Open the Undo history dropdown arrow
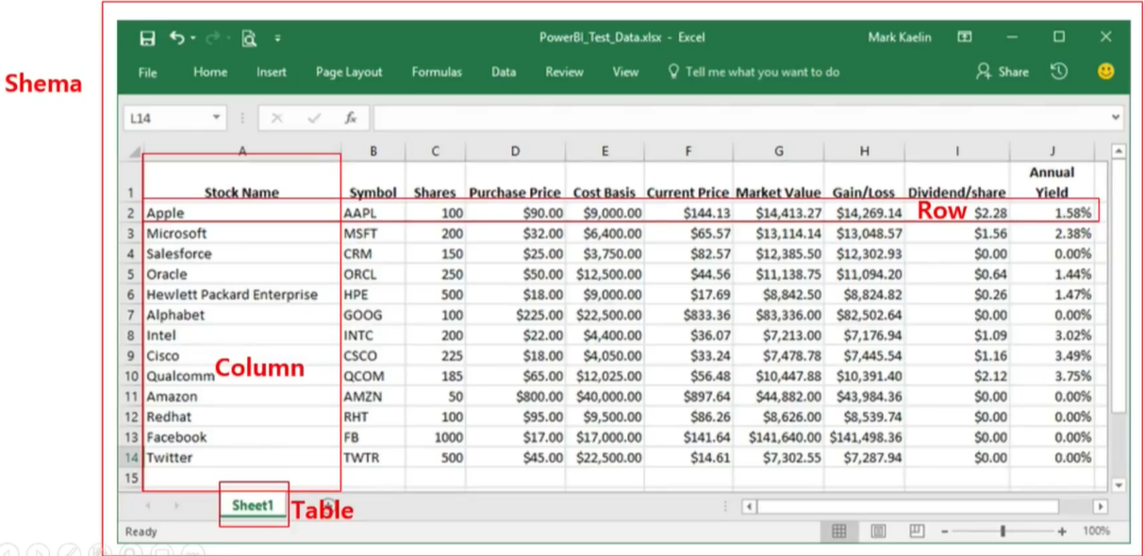Screen dimensions: 1144x556 coord(192,38)
